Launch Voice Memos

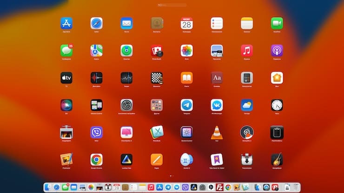[97, 78]
